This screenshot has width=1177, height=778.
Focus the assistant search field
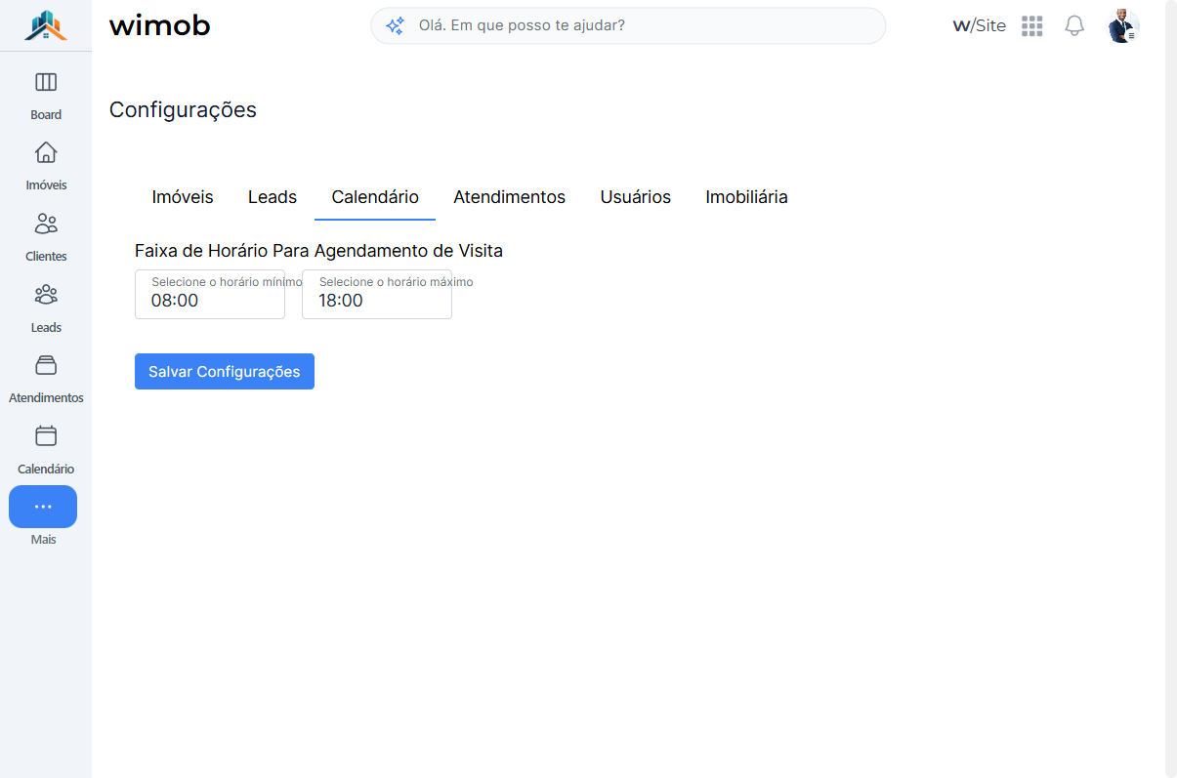tap(628, 26)
